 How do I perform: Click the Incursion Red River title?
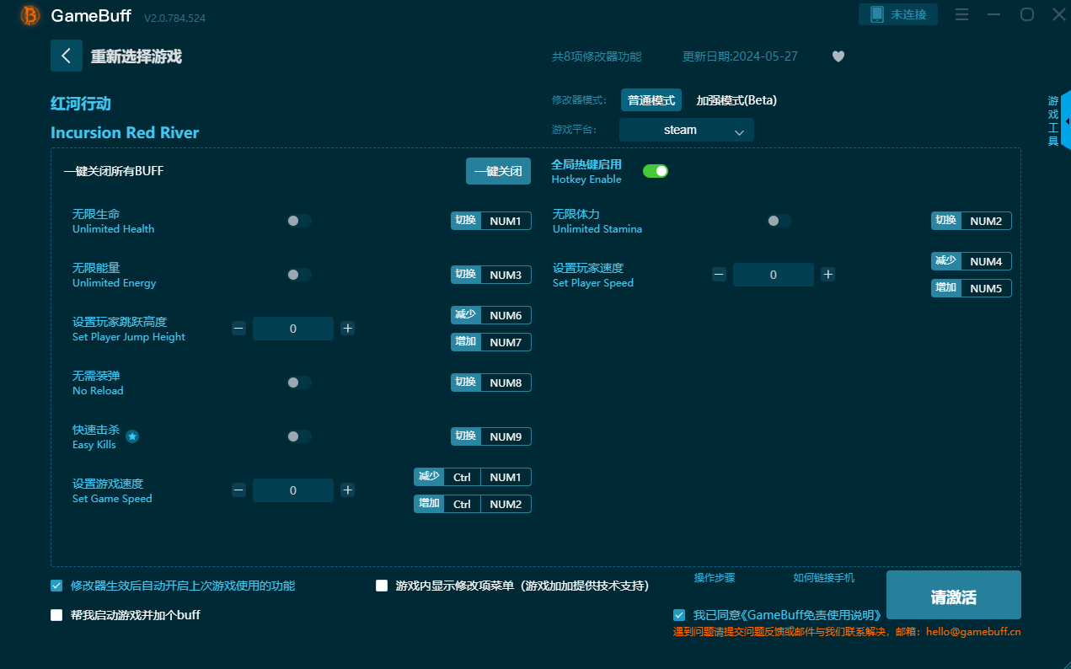(125, 132)
